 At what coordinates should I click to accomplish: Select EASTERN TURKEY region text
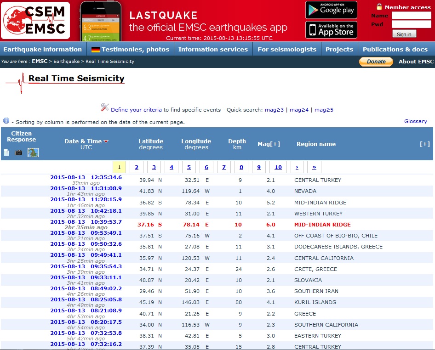click(318, 336)
